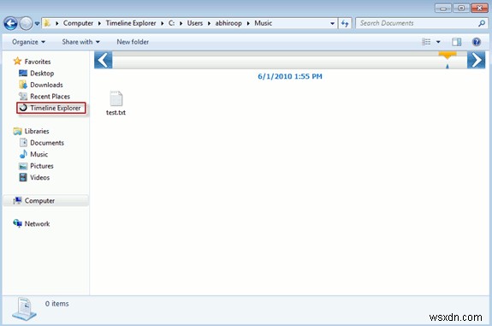Select Libraries in navigation pane
492x326 pixels.
tap(37, 131)
